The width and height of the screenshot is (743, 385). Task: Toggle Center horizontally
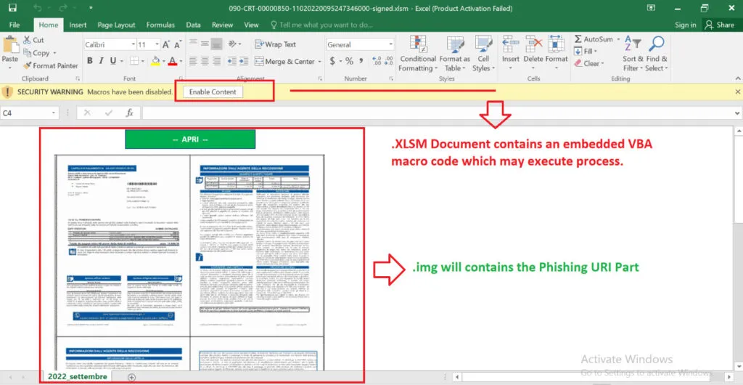pyautogui.click(x=205, y=61)
